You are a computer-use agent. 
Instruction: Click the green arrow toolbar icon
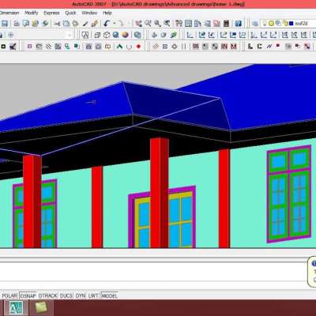pos(119,47)
